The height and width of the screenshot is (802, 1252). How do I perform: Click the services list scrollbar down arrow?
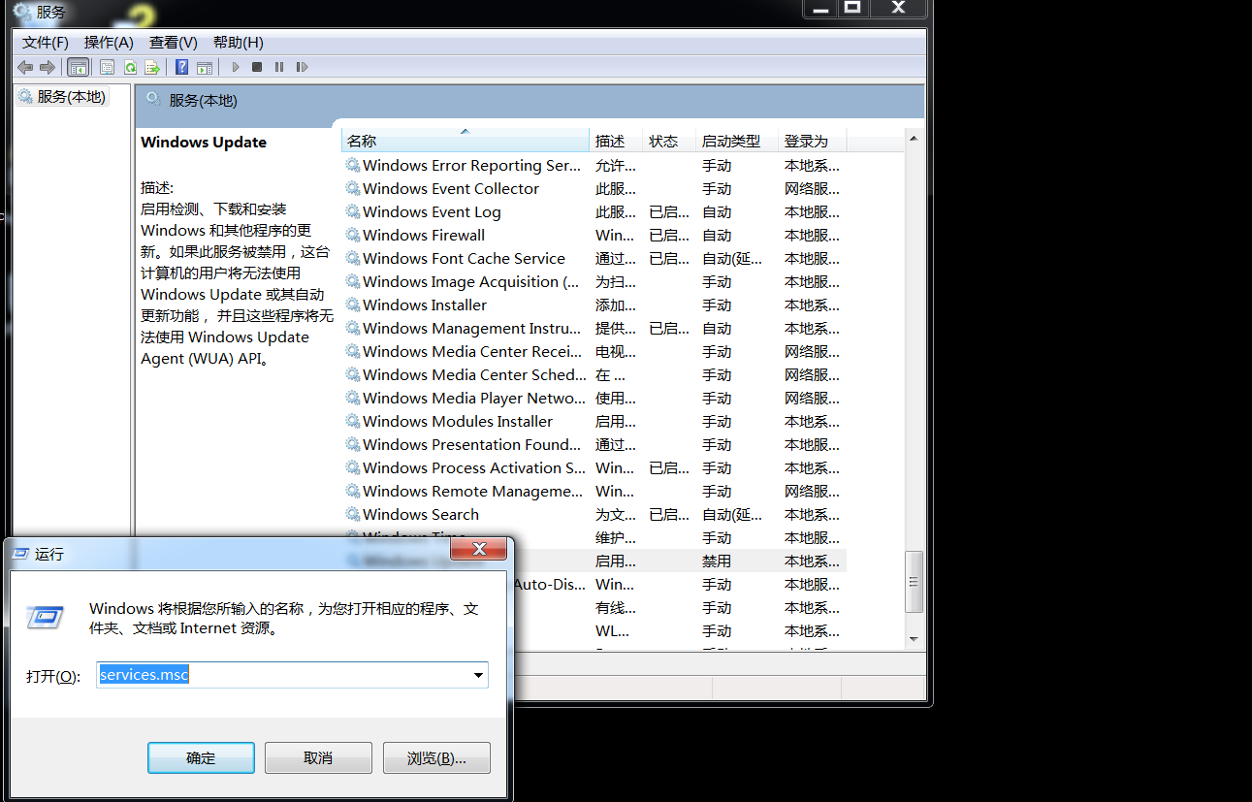click(x=914, y=638)
